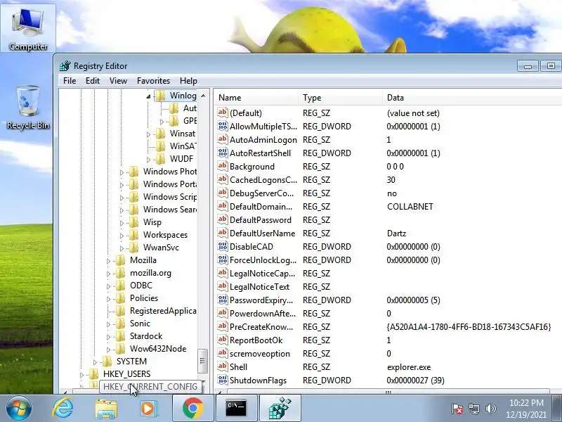Click the Action Center flag tray icon

pyautogui.click(x=457, y=409)
